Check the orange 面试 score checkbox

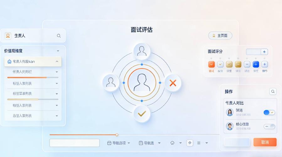[x=211, y=64]
